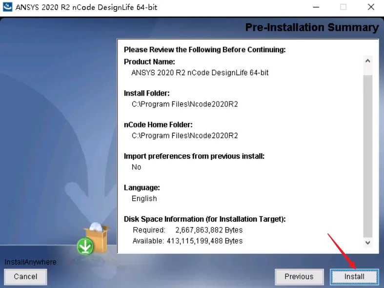Screen dimensions: 384x288
Task: Click the 'No' import preferences value
Action: click(137, 167)
